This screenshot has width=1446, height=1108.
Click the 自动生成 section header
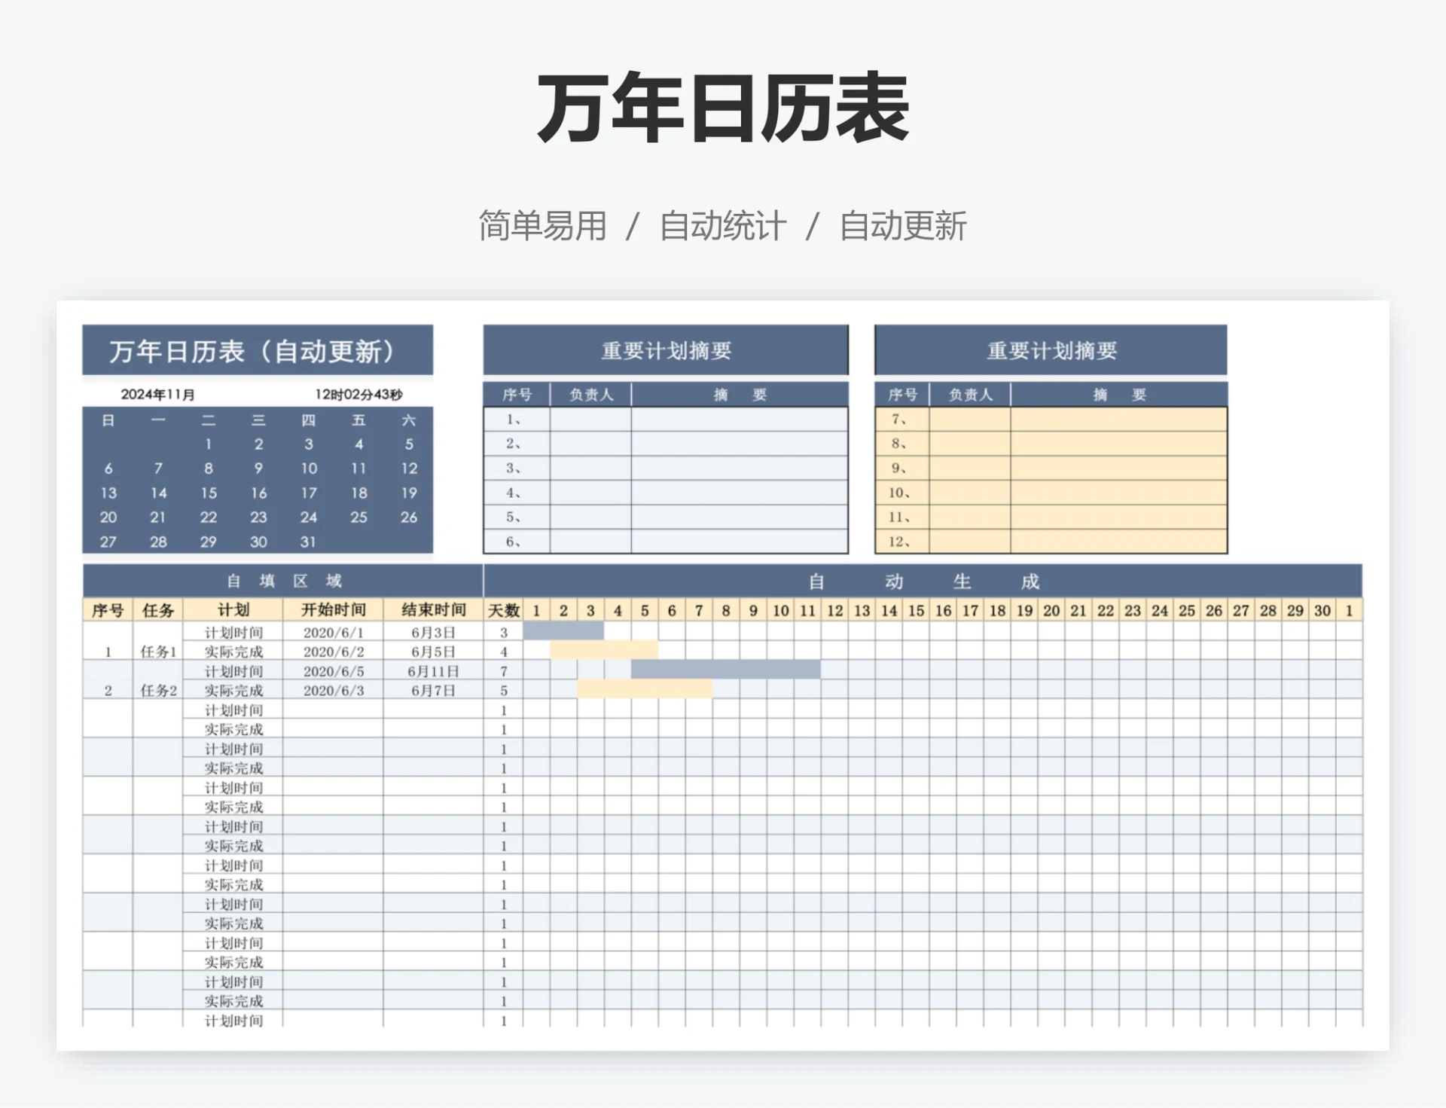click(923, 581)
